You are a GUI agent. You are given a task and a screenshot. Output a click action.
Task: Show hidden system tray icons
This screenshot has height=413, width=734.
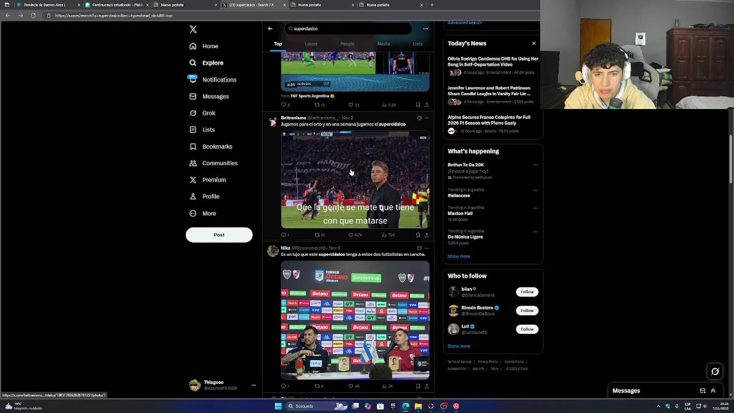(x=658, y=406)
